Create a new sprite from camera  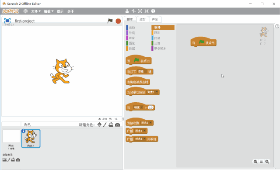pyautogui.click(x=117, y=125)
